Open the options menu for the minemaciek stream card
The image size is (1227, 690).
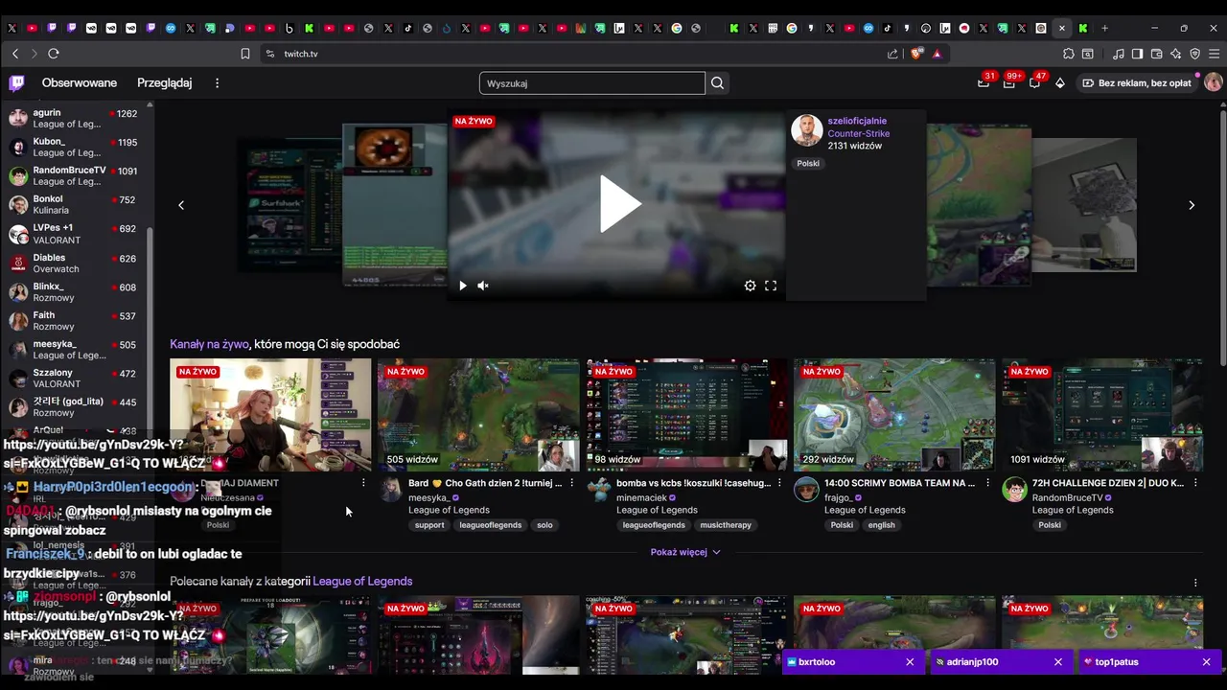point(779,483)
